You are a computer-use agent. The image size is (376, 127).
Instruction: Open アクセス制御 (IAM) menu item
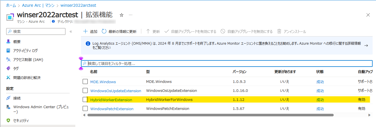point(28,60)
